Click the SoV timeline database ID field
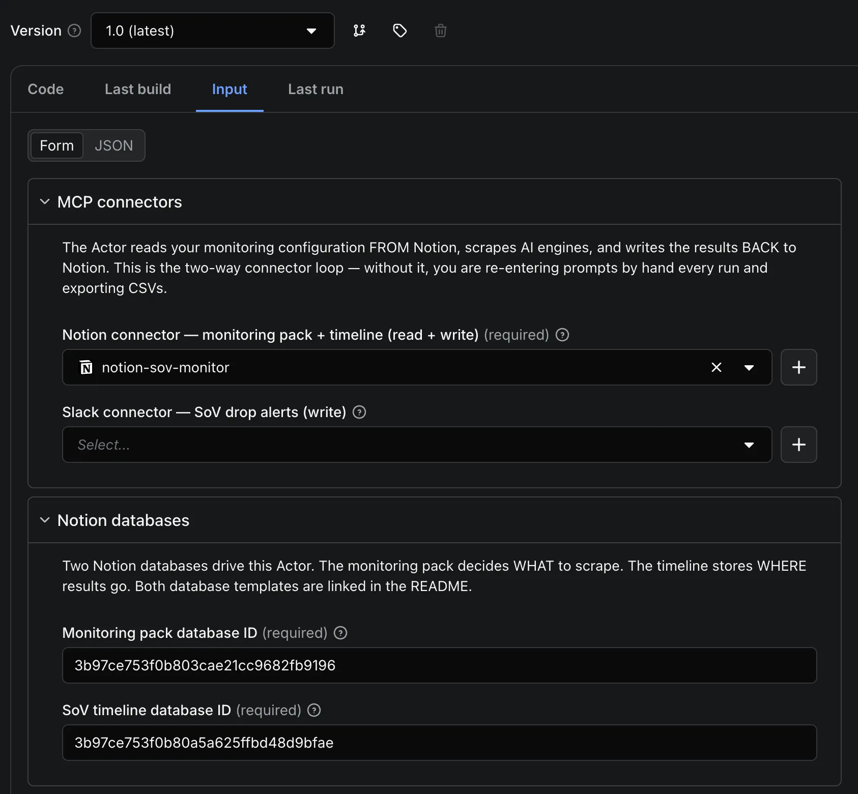This screenshot has height=794, width=858. (x=440, y=743)
